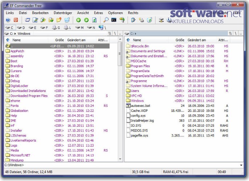Screen dimensions: 249x181
Task: Click the left pane scrollbar thumb
Action: [120, 54]
